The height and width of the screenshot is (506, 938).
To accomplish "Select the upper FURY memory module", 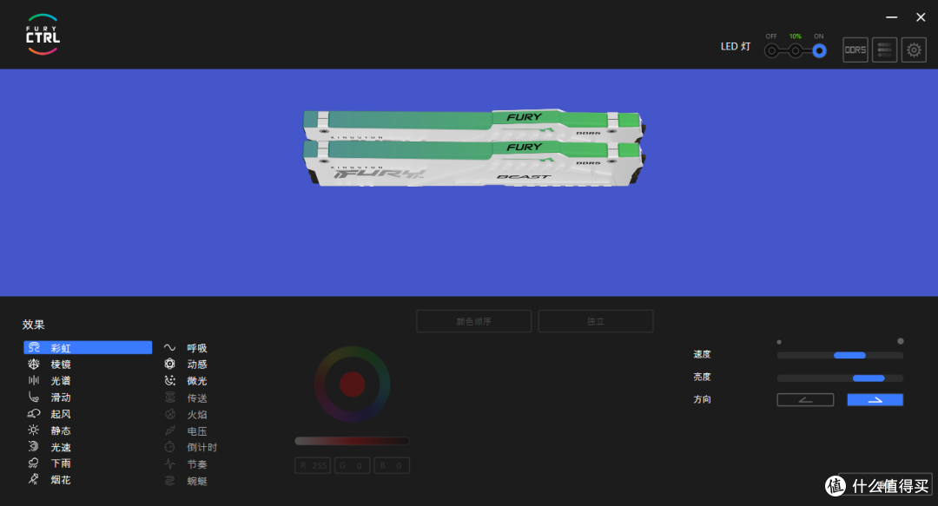I will (x=474, y=124).
